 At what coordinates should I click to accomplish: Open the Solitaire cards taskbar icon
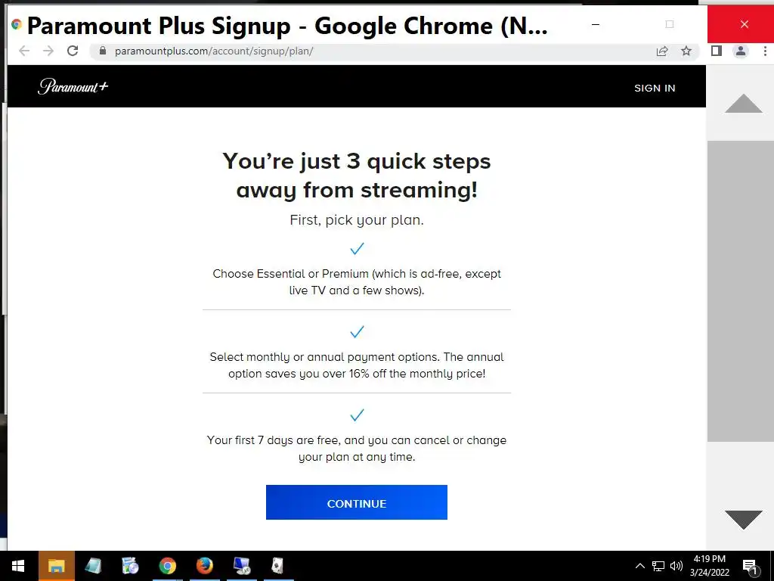pos(278,566)
